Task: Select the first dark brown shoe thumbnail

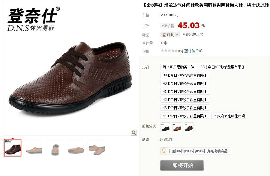Action: (x=13, y=148)
